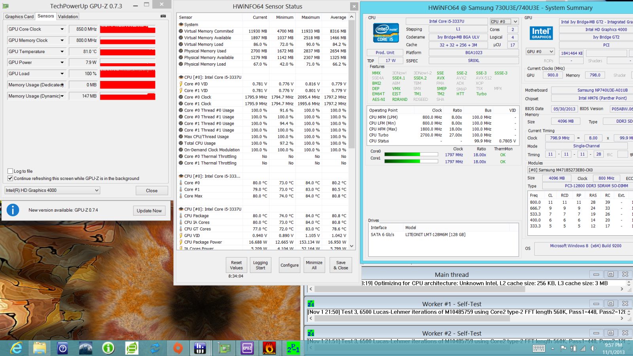Open the touch keyboard from system tray
633x356 pixels.
[539, 348]
